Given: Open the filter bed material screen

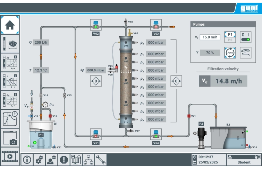Looking at the screenshot, I should (10, 43).
